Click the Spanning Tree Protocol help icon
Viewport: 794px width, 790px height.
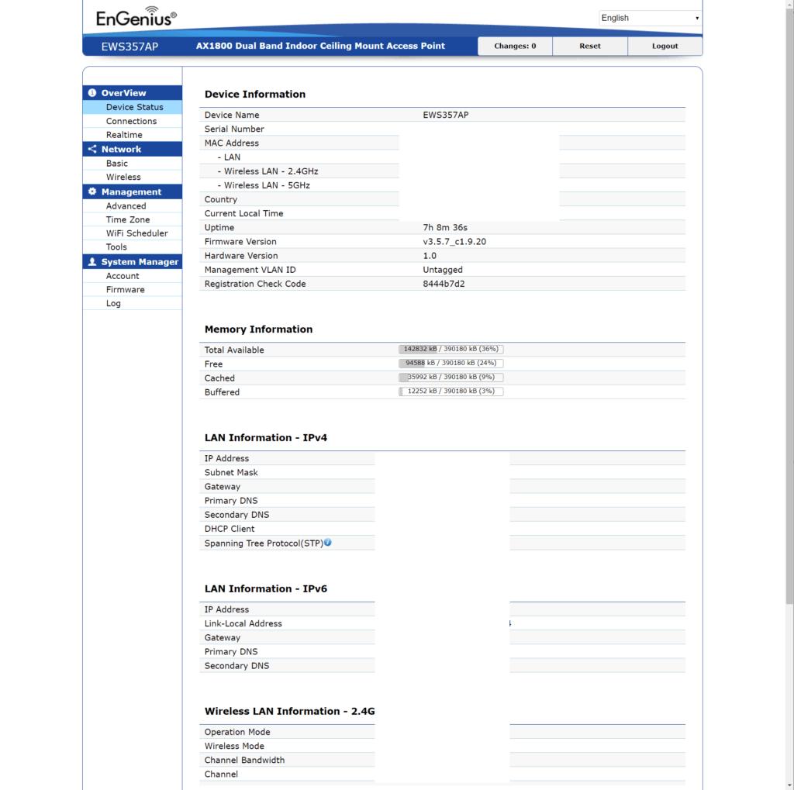[x=328, y=543]
